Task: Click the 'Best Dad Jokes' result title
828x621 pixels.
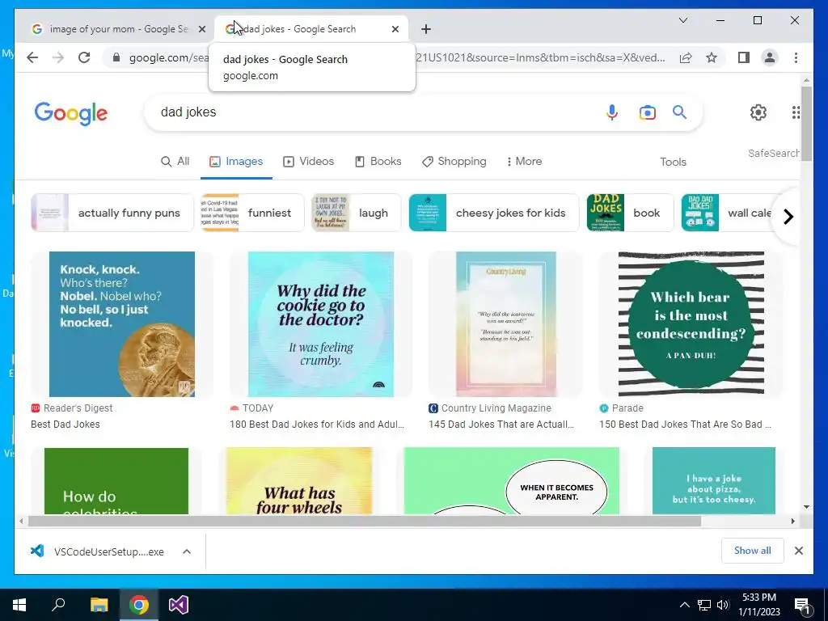Action: pyautogui.click(x=65, y=424)
